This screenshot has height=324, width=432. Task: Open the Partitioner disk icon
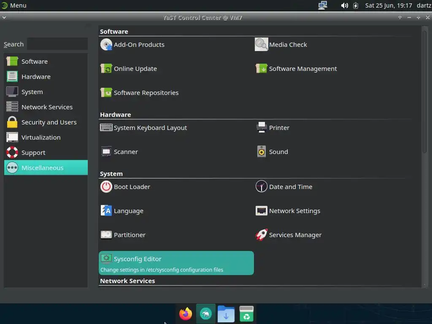point(106,235)
